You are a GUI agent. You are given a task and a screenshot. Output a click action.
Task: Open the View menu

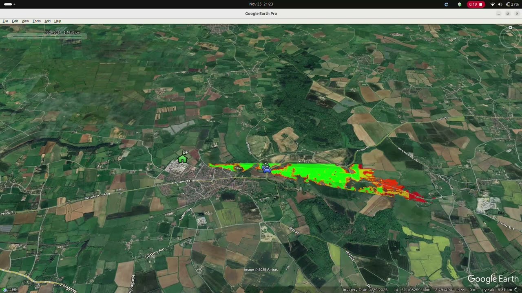(x=25, y=21)
